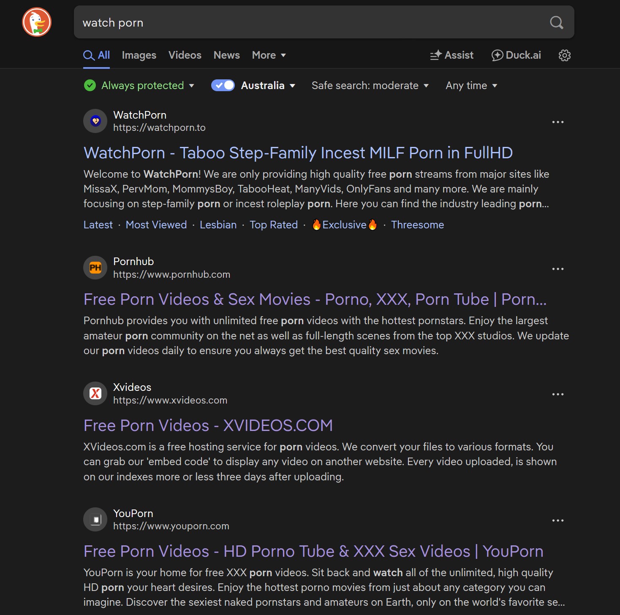Click the WatchPorn site favicon
The image size is (620, 615).
(95, 121)
